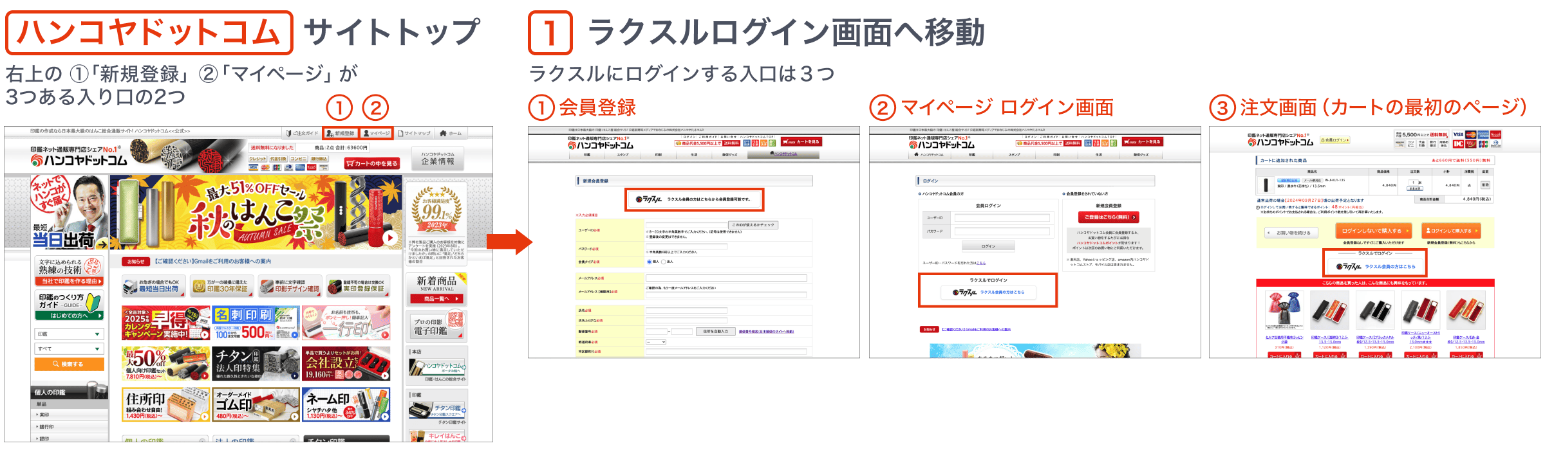Screen dimensions: 1545x450
Task: Click スタンプ tab on login page nav
Action: tap(1015, 154)
